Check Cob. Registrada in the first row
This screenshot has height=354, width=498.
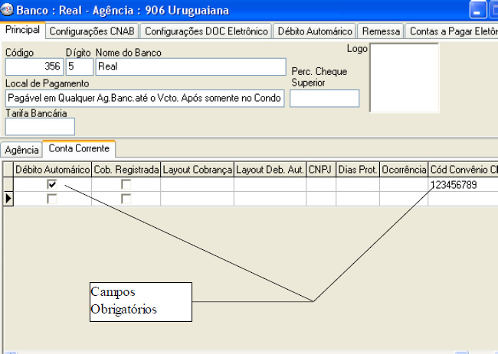pos(126,184)
